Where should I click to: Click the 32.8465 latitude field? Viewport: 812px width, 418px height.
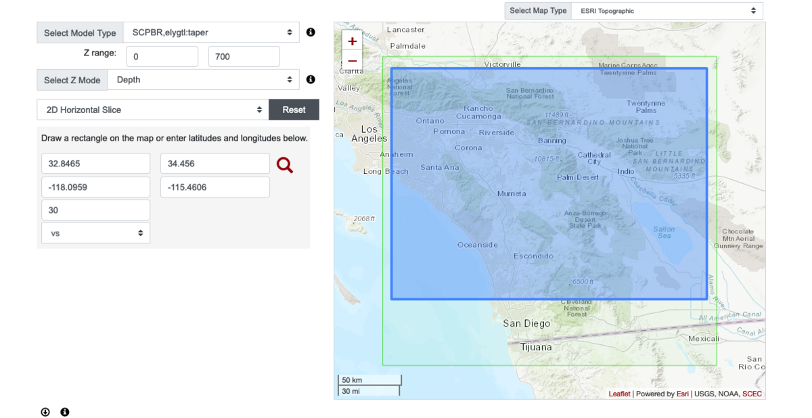pos(95,164)
